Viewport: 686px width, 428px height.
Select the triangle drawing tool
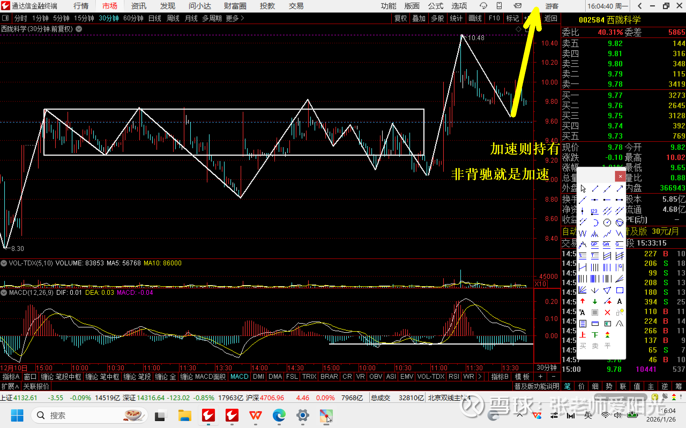pyautogui.click(x=607, y=290)
